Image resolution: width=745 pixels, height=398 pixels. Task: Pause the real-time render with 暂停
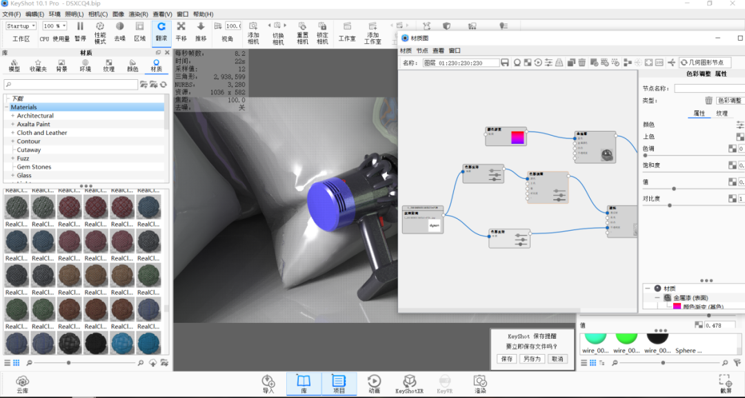[80, 32]
